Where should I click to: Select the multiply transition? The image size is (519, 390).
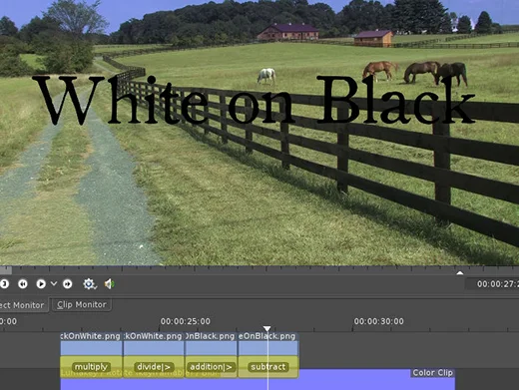click(x=91, y=367)
